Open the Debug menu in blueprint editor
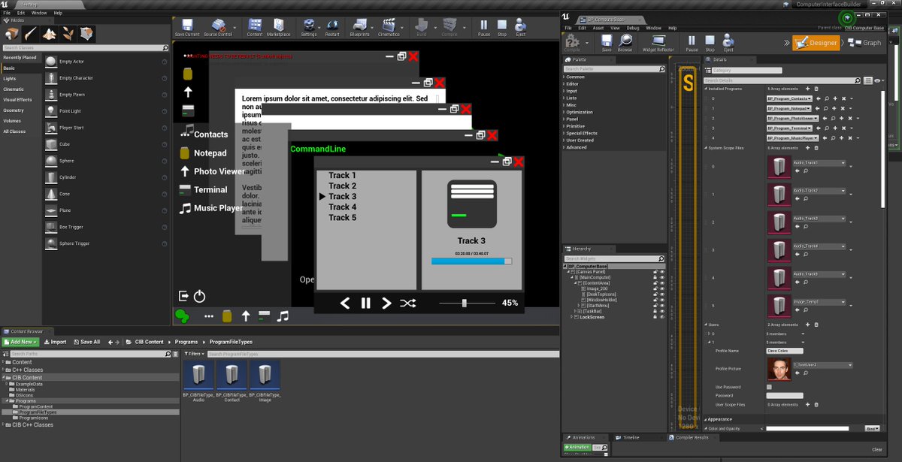The width and height of the screenshot is (902, 462). click(x=634, y=28)
